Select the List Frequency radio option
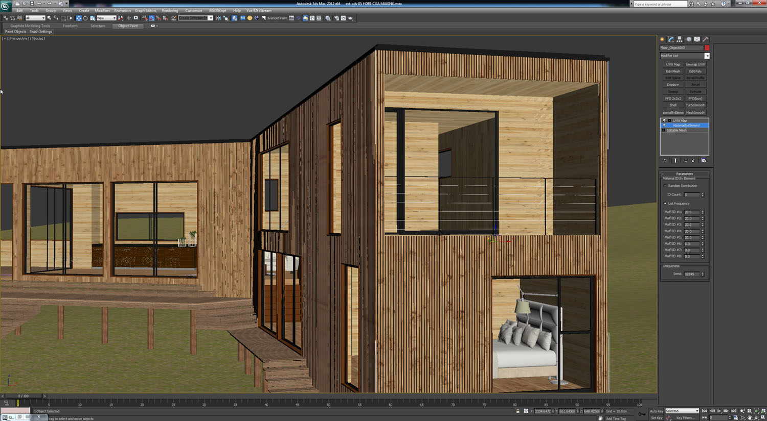The width and height of the screenshot is (767, 421). tap(665, 204)
